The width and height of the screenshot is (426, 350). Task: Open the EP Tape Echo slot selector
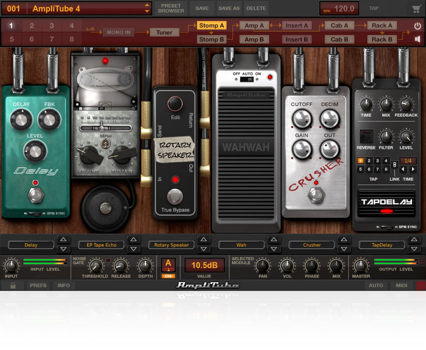coord(101,245)
